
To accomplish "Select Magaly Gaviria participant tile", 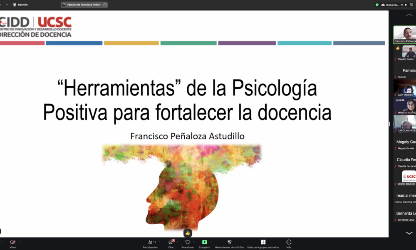I will 405,142.
